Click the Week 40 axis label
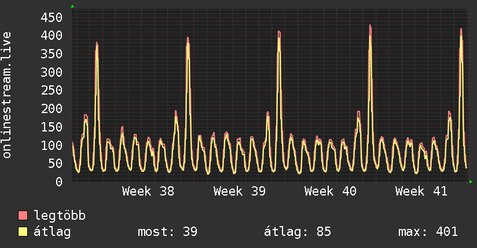477x248 pixels. pyautogui.click(x=331, y=191)
